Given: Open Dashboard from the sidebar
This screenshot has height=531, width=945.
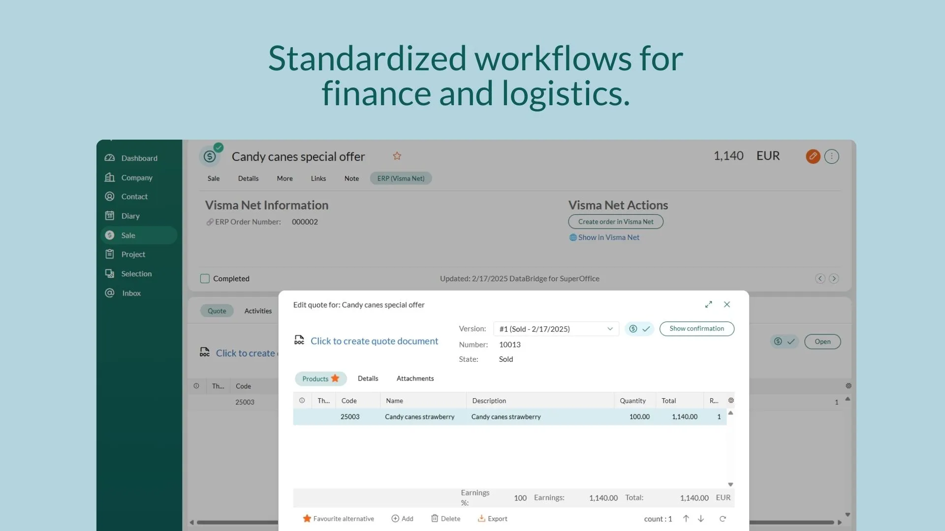Looking at the screenshot, I should pyautogui.click(x=139, y=158).
